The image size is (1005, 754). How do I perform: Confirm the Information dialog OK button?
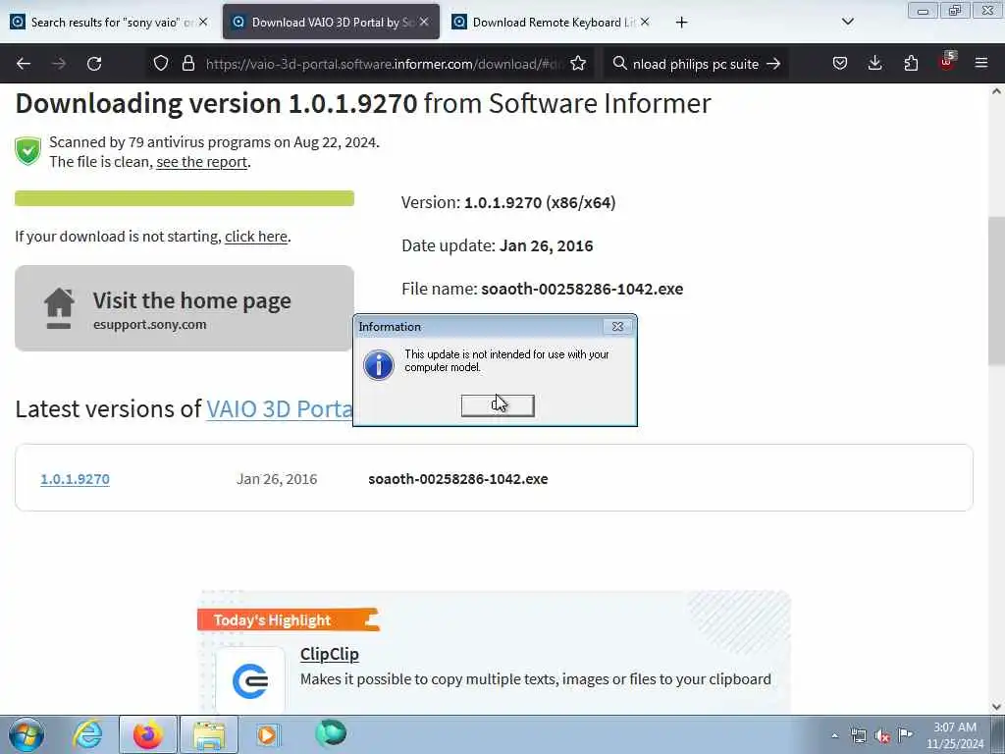[498, 405]
